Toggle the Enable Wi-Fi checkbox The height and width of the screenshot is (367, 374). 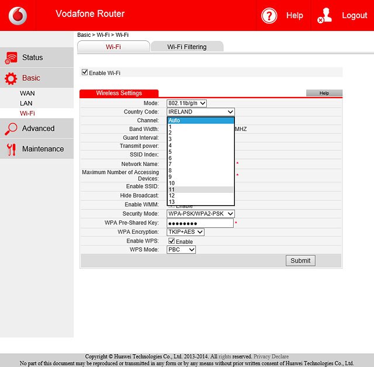[84, 72]
